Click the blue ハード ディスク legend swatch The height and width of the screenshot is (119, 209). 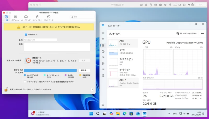25,75
